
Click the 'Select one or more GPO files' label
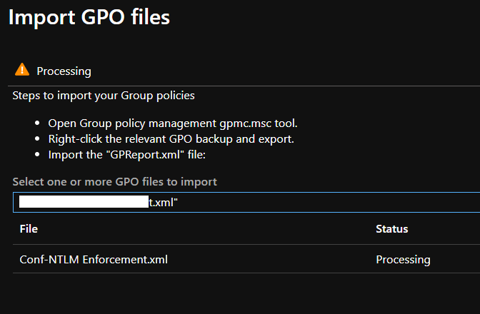tap(114, 181)
